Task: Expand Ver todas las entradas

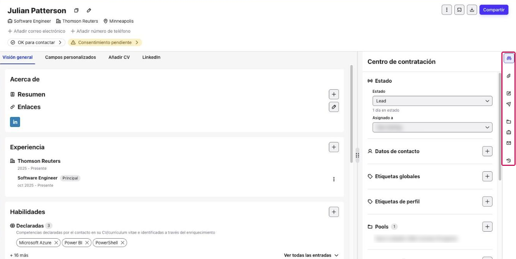Action: pyautogui.click(x=311, y=255)
